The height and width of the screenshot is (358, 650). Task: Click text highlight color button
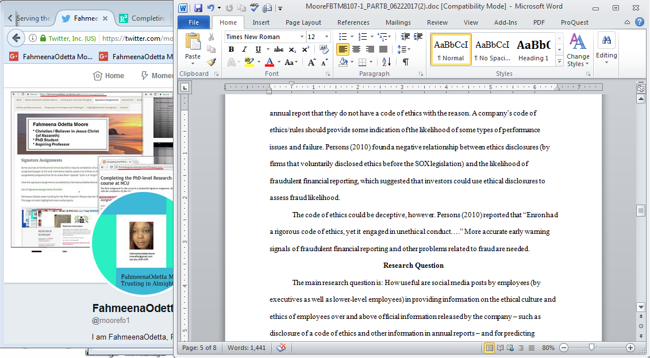pyautogui.click(x=249, y=62)
